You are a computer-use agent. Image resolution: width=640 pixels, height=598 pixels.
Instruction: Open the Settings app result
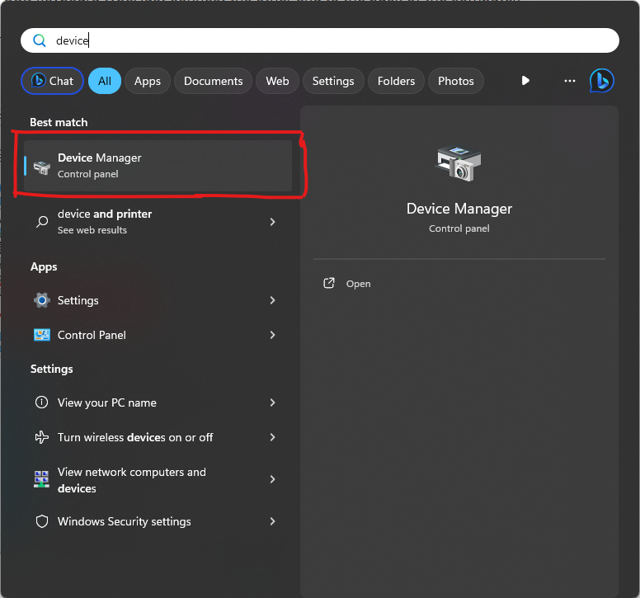click(158, 300)
